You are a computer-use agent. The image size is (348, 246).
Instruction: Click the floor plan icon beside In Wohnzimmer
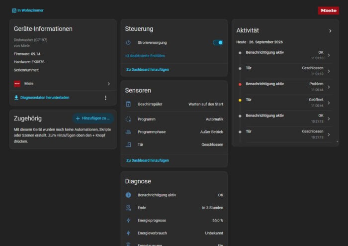coord(14,10)
